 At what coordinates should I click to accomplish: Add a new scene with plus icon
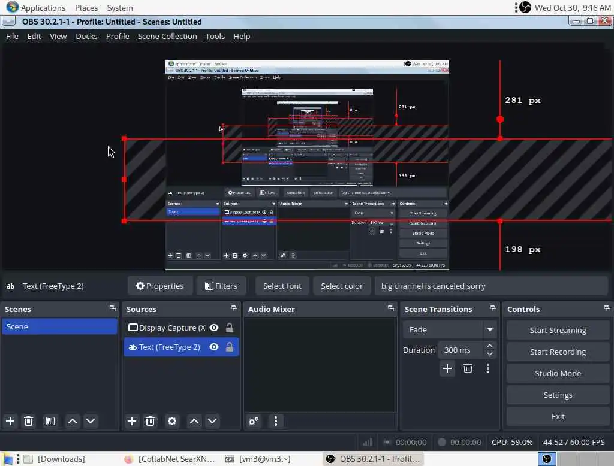coord(10,422)
